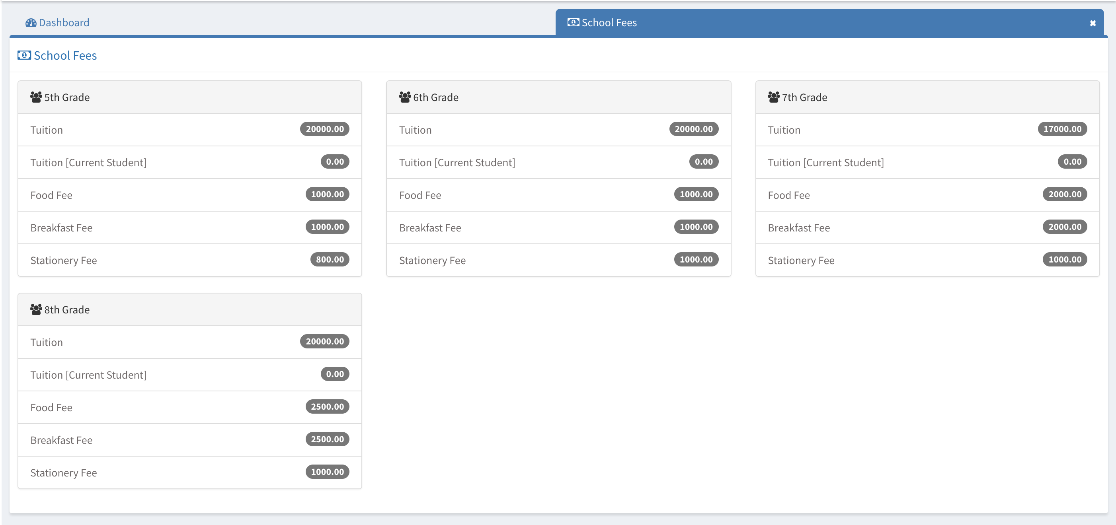
Task: Click the Dashboard gauge icon
Action: point(31,23)
